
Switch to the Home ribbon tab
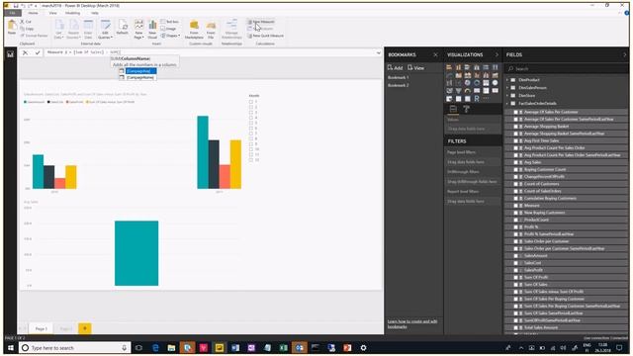33,13
